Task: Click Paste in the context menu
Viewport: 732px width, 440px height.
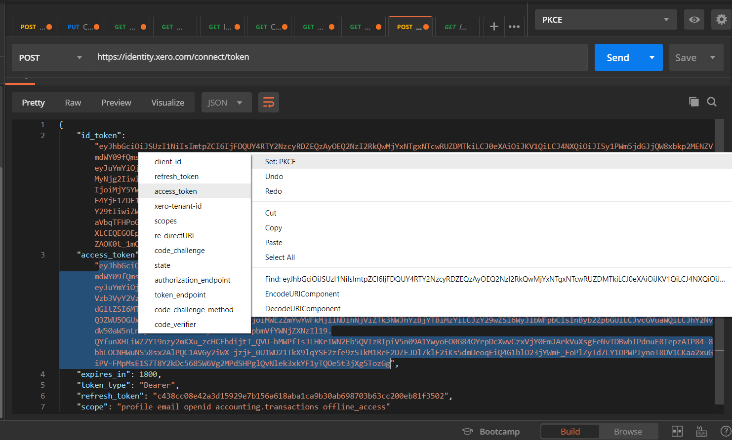Action: click(492, 243)
